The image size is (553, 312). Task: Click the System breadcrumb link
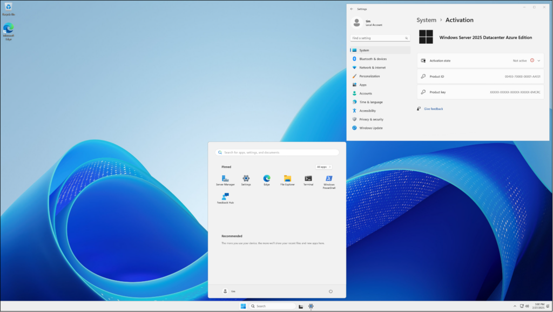[x=426, y=20]
